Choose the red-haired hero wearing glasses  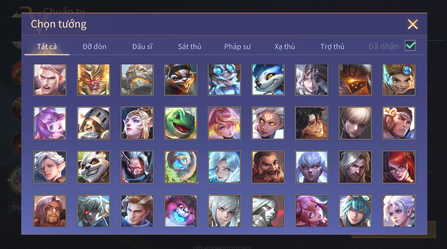point(399,167)
